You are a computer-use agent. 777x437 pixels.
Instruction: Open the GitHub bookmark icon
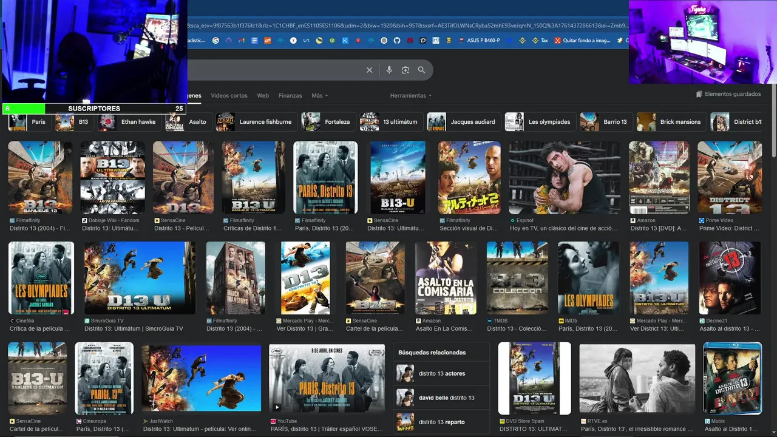pyautogui.click(x=397, y=41)
